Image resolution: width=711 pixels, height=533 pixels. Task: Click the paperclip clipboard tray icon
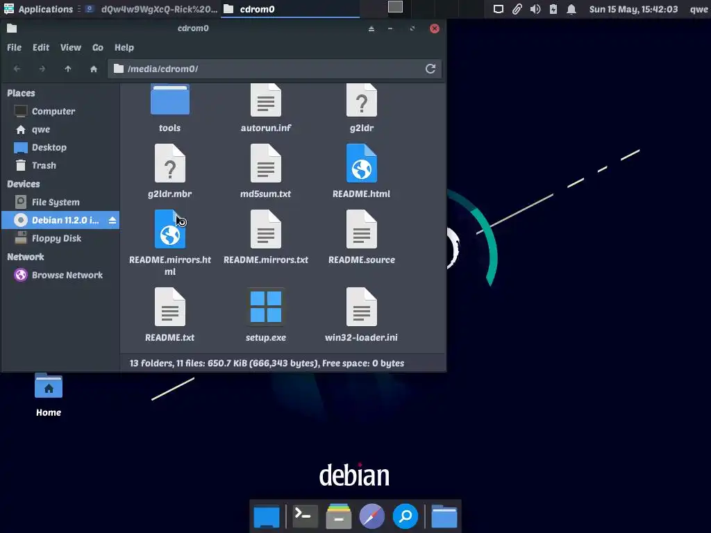(517, 9)
